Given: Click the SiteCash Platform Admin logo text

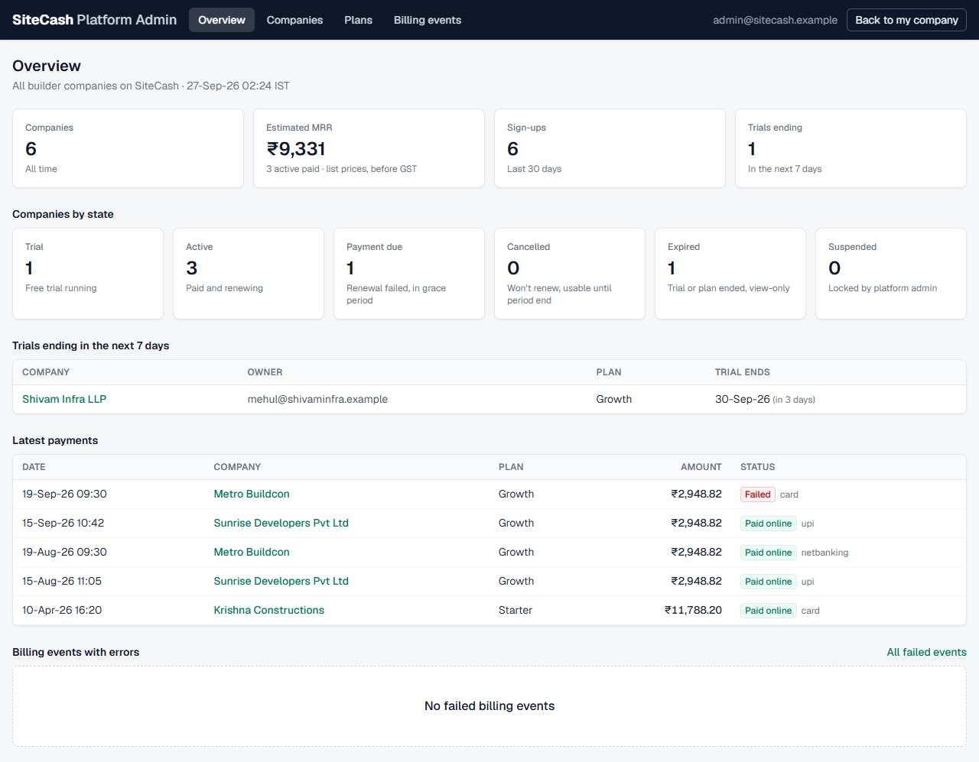Looking at the screenshot, I should (x=94, y=20).
